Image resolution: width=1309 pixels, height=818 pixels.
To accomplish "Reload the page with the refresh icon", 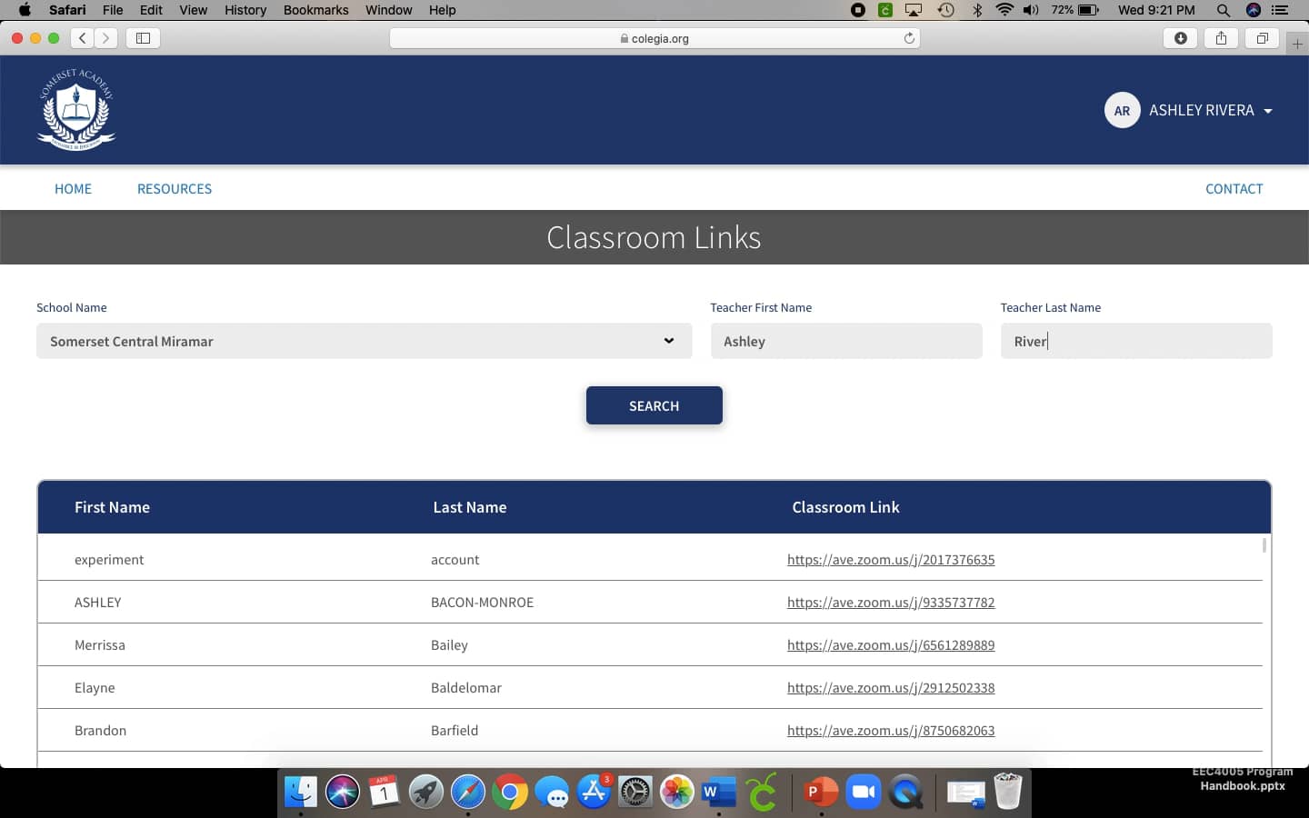I will click(x=909, y=38).
